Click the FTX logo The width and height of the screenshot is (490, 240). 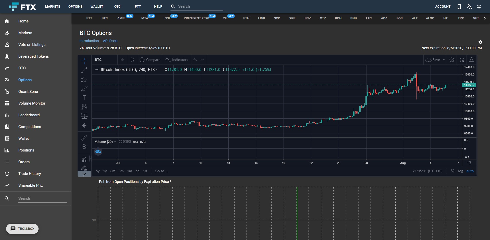[x=22, y=7]
